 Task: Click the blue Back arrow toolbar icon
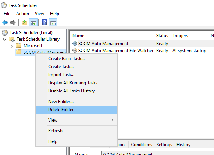coord(5,22)
